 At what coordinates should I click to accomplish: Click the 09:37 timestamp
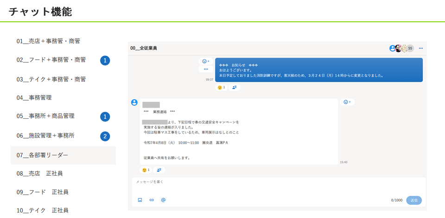coord(210,80)
